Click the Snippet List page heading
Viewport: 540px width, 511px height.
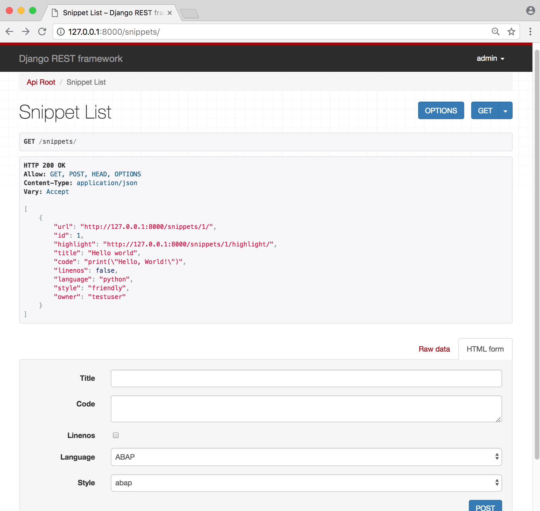(x=65, y=112)
